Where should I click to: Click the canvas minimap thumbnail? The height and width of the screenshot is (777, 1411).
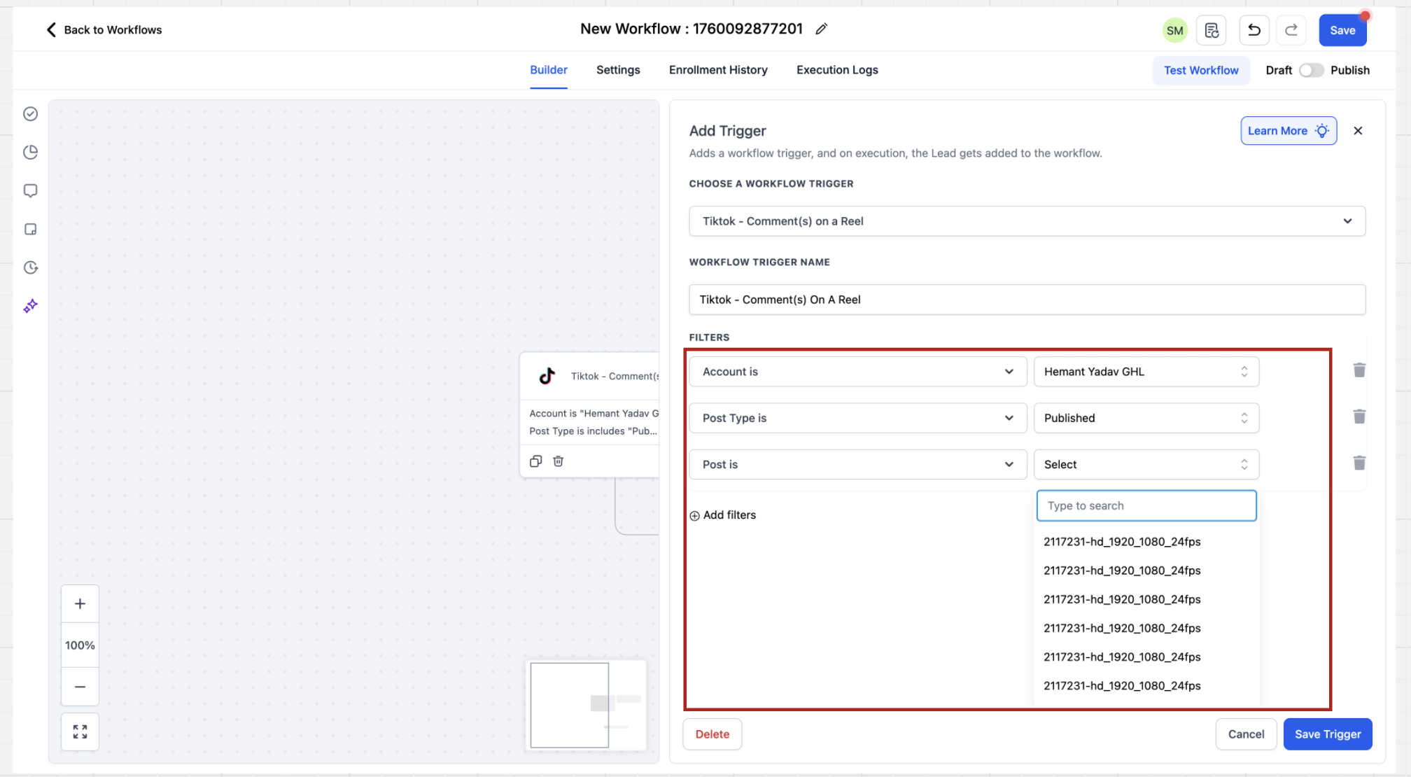click(585, 704)
